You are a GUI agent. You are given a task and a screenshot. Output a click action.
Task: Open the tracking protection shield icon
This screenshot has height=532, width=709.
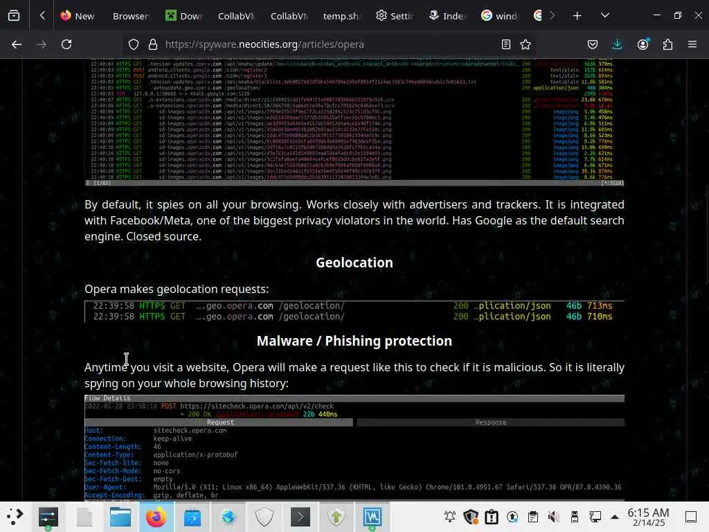[134, 44]
